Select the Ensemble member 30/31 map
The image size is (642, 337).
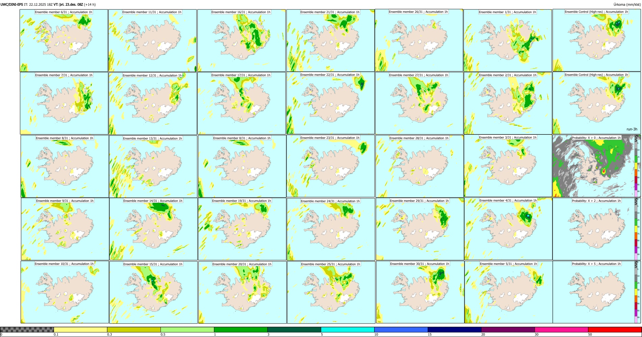click(x=420, y=292)
